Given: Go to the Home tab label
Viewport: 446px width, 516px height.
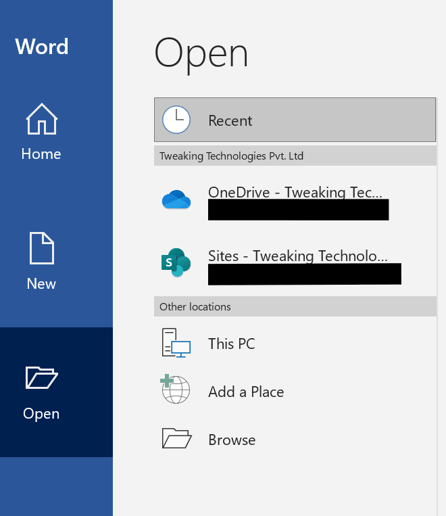Looking at the screenshot, I should pos(41,154).
